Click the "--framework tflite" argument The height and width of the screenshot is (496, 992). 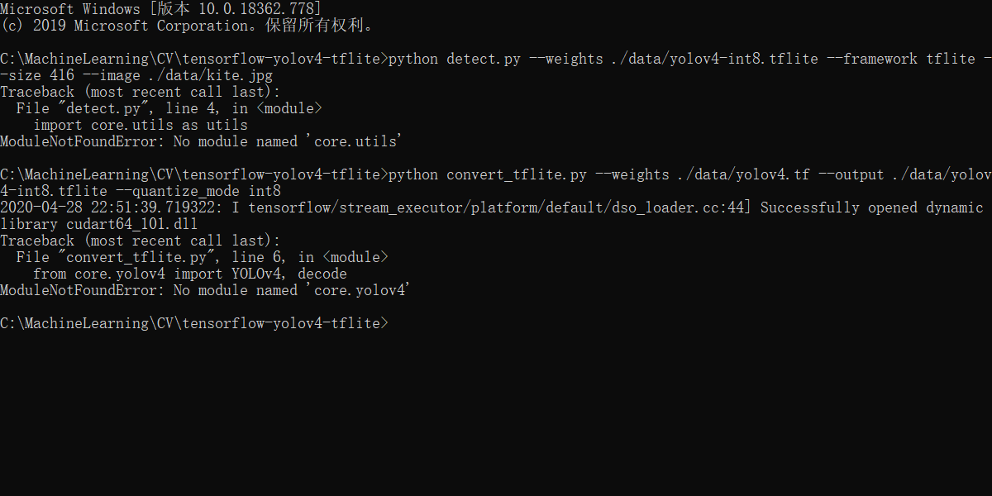[897, 59]
